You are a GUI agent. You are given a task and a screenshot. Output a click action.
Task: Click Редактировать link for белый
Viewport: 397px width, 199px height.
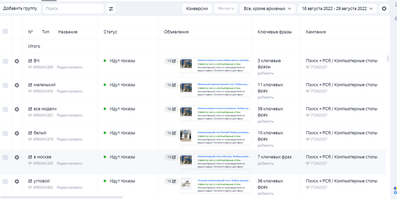coord(69,139)
